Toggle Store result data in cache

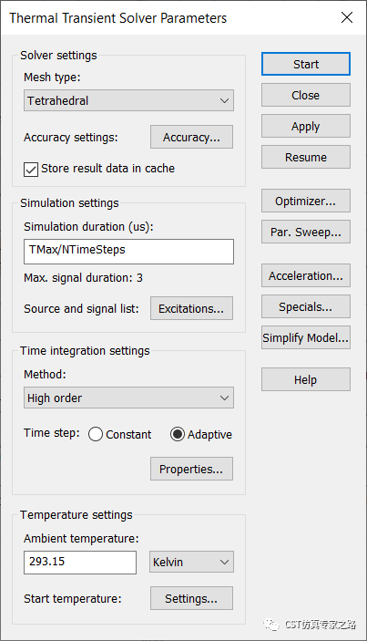point(31,170)
